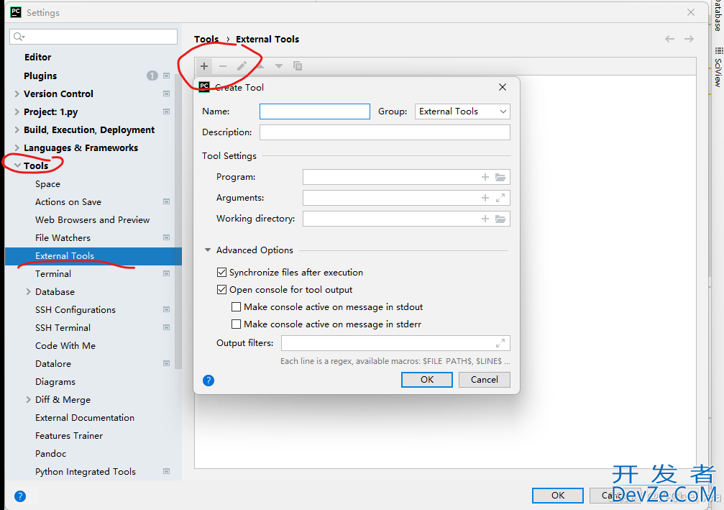Expand Languages & Frameworks node
The image size is (724, 510).
click(17, 148)
